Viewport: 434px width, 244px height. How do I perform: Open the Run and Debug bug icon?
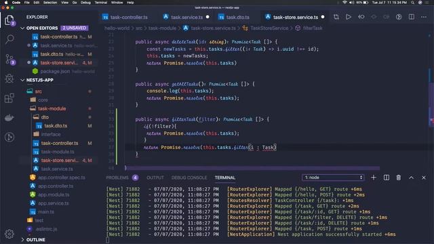[x=9, y=79]
